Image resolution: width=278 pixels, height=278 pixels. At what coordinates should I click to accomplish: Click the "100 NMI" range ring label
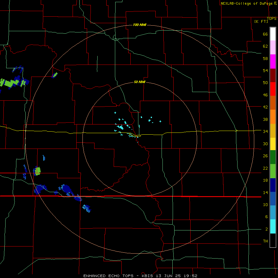coord(140,25)
